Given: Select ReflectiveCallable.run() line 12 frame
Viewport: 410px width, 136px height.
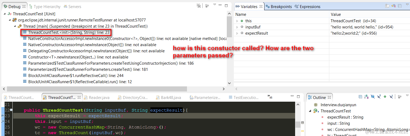Looking at the screenshot, I should tap(80, 82).
